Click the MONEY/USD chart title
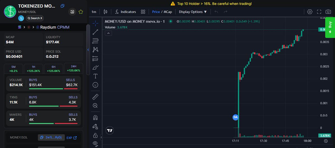 pyautogui.click(x=135, y=22)
